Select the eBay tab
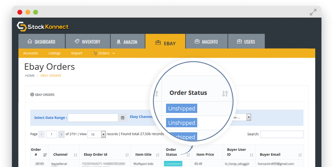The image size is (333, 167). [x=165, y=41]
